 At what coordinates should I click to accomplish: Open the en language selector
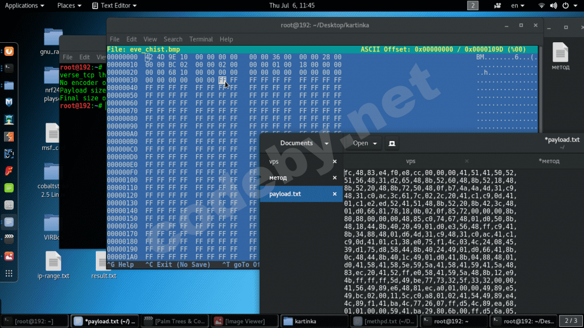coord(518,6)
